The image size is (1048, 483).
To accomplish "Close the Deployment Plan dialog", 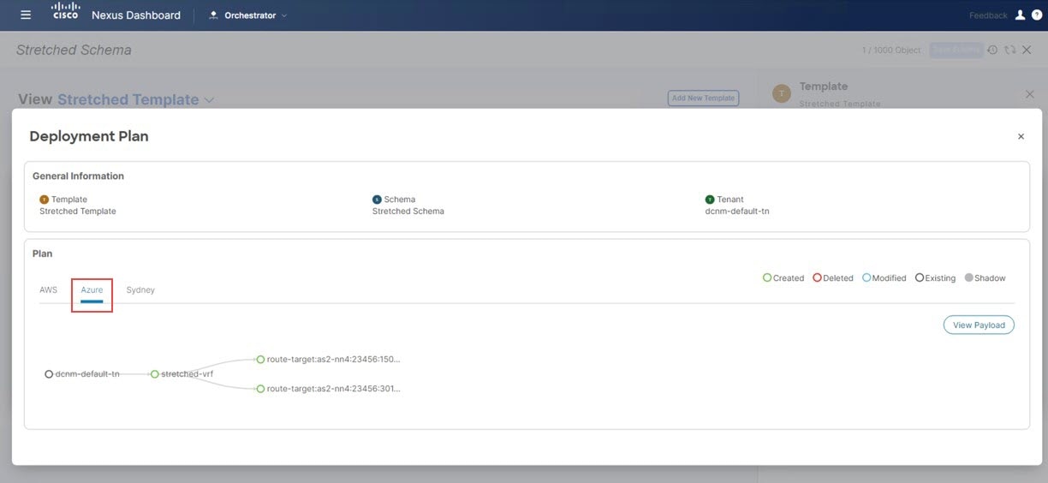I will [1021, 136].
